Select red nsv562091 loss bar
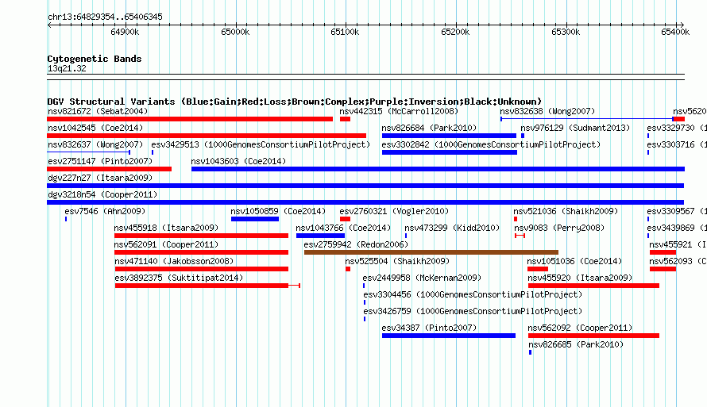This screenshot has width=707, height=407. 201,252
